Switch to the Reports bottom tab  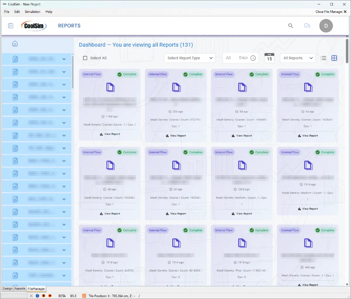pyautogui.click(x=20, y=288)
